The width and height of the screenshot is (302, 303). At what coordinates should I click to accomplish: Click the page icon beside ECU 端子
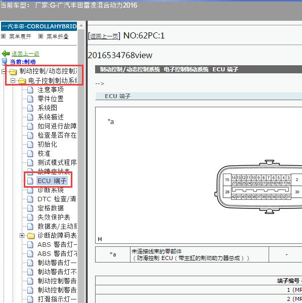[x=30, y=181]
